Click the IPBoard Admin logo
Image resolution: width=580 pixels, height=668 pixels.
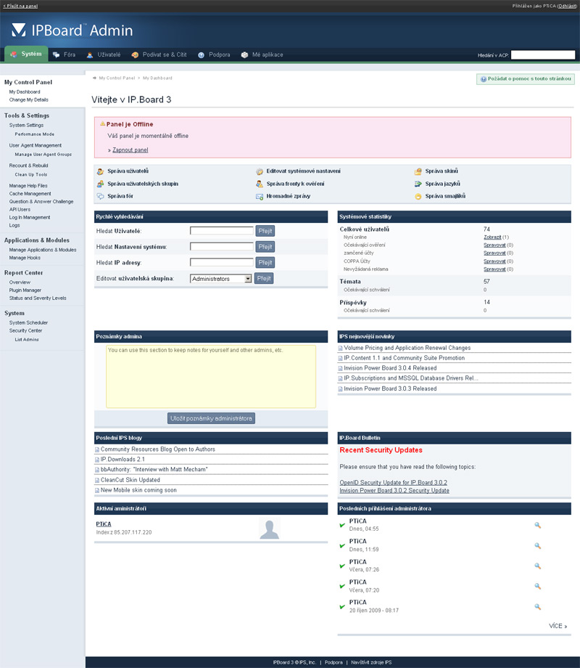(x=72, y=30)
